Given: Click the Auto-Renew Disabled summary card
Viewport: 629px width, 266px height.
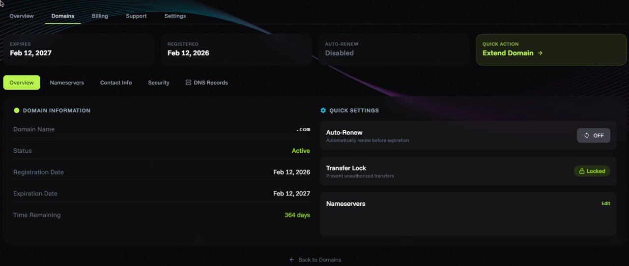Looking at the screenshot, I should 394,49.
